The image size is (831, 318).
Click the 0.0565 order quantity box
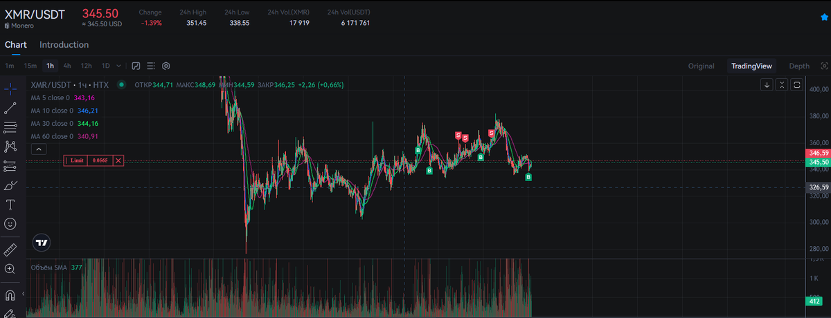[100, 160]
